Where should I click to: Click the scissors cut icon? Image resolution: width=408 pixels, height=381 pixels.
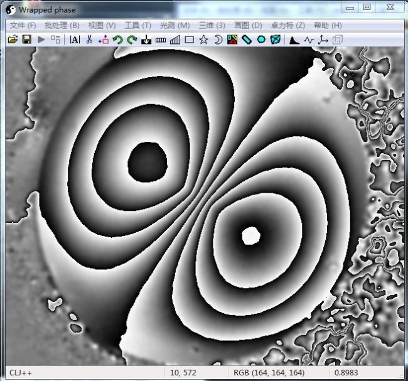tap(89, 40)
